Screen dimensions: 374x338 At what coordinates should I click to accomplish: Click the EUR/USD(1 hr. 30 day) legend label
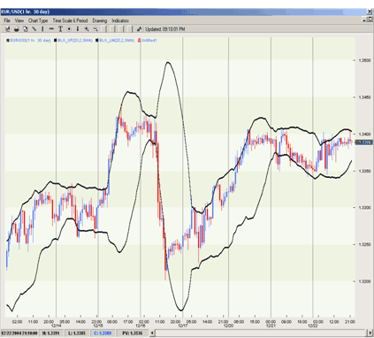click(31, 41)
